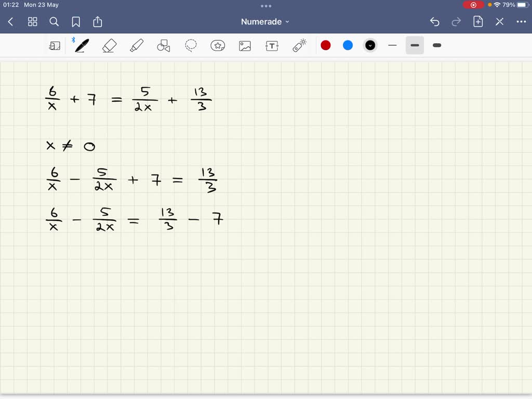Add a new page
532x399 pixels.
pyautogui.click(x=477, y=22)
